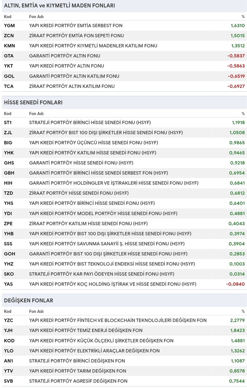The image size is (247, 388).
Task: Click the KMN fund code
Action: (9, 46)
